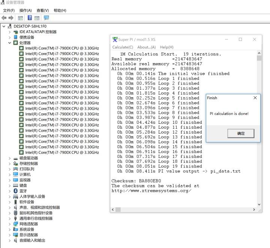Click the scan for hardware changes monitor icon
The height and width of the screenshot is (248, 270).
coord(46,18)
